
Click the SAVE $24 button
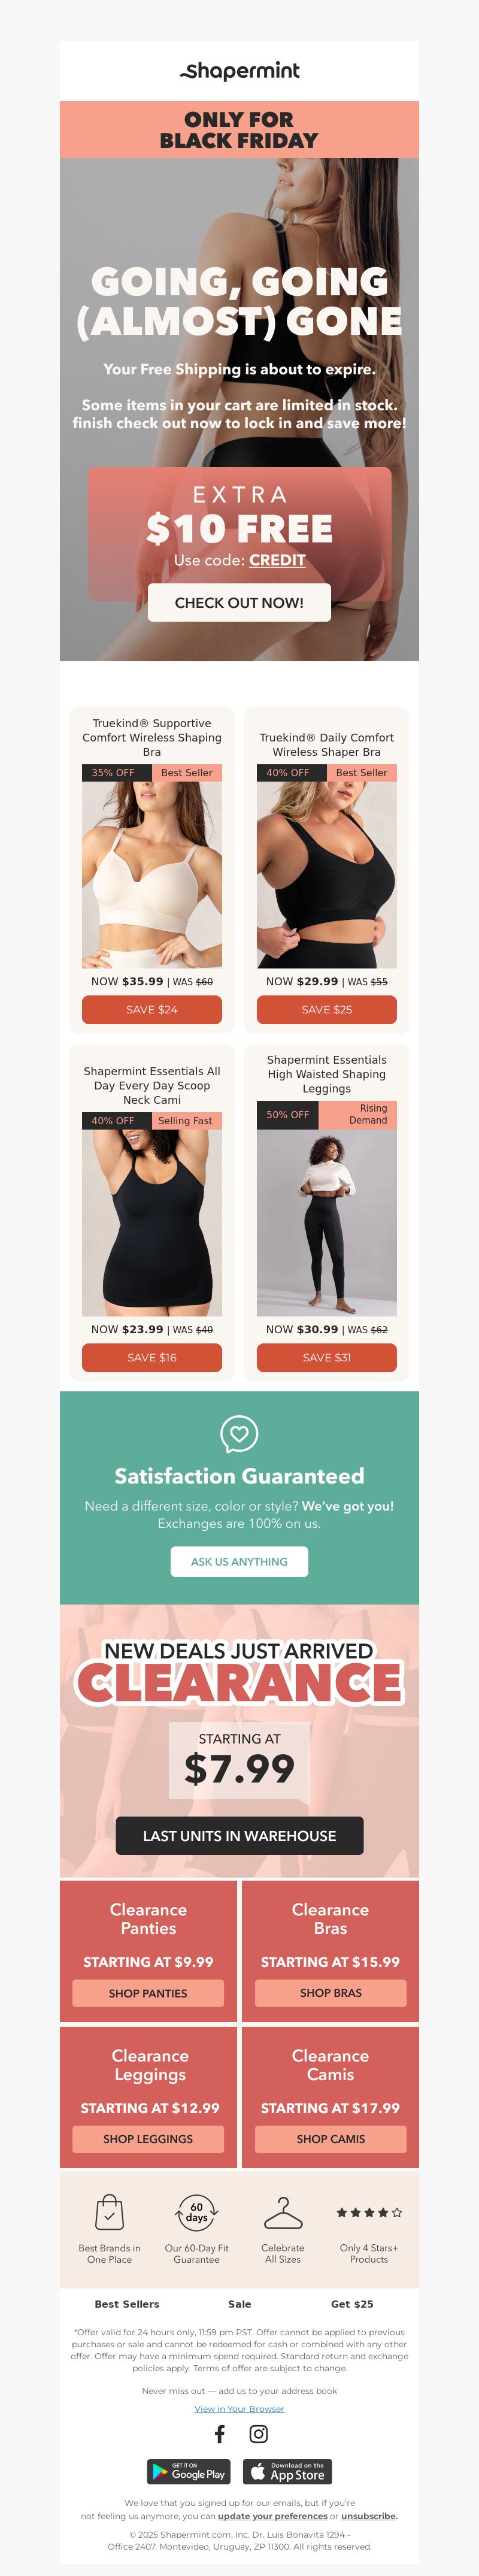152,1010
